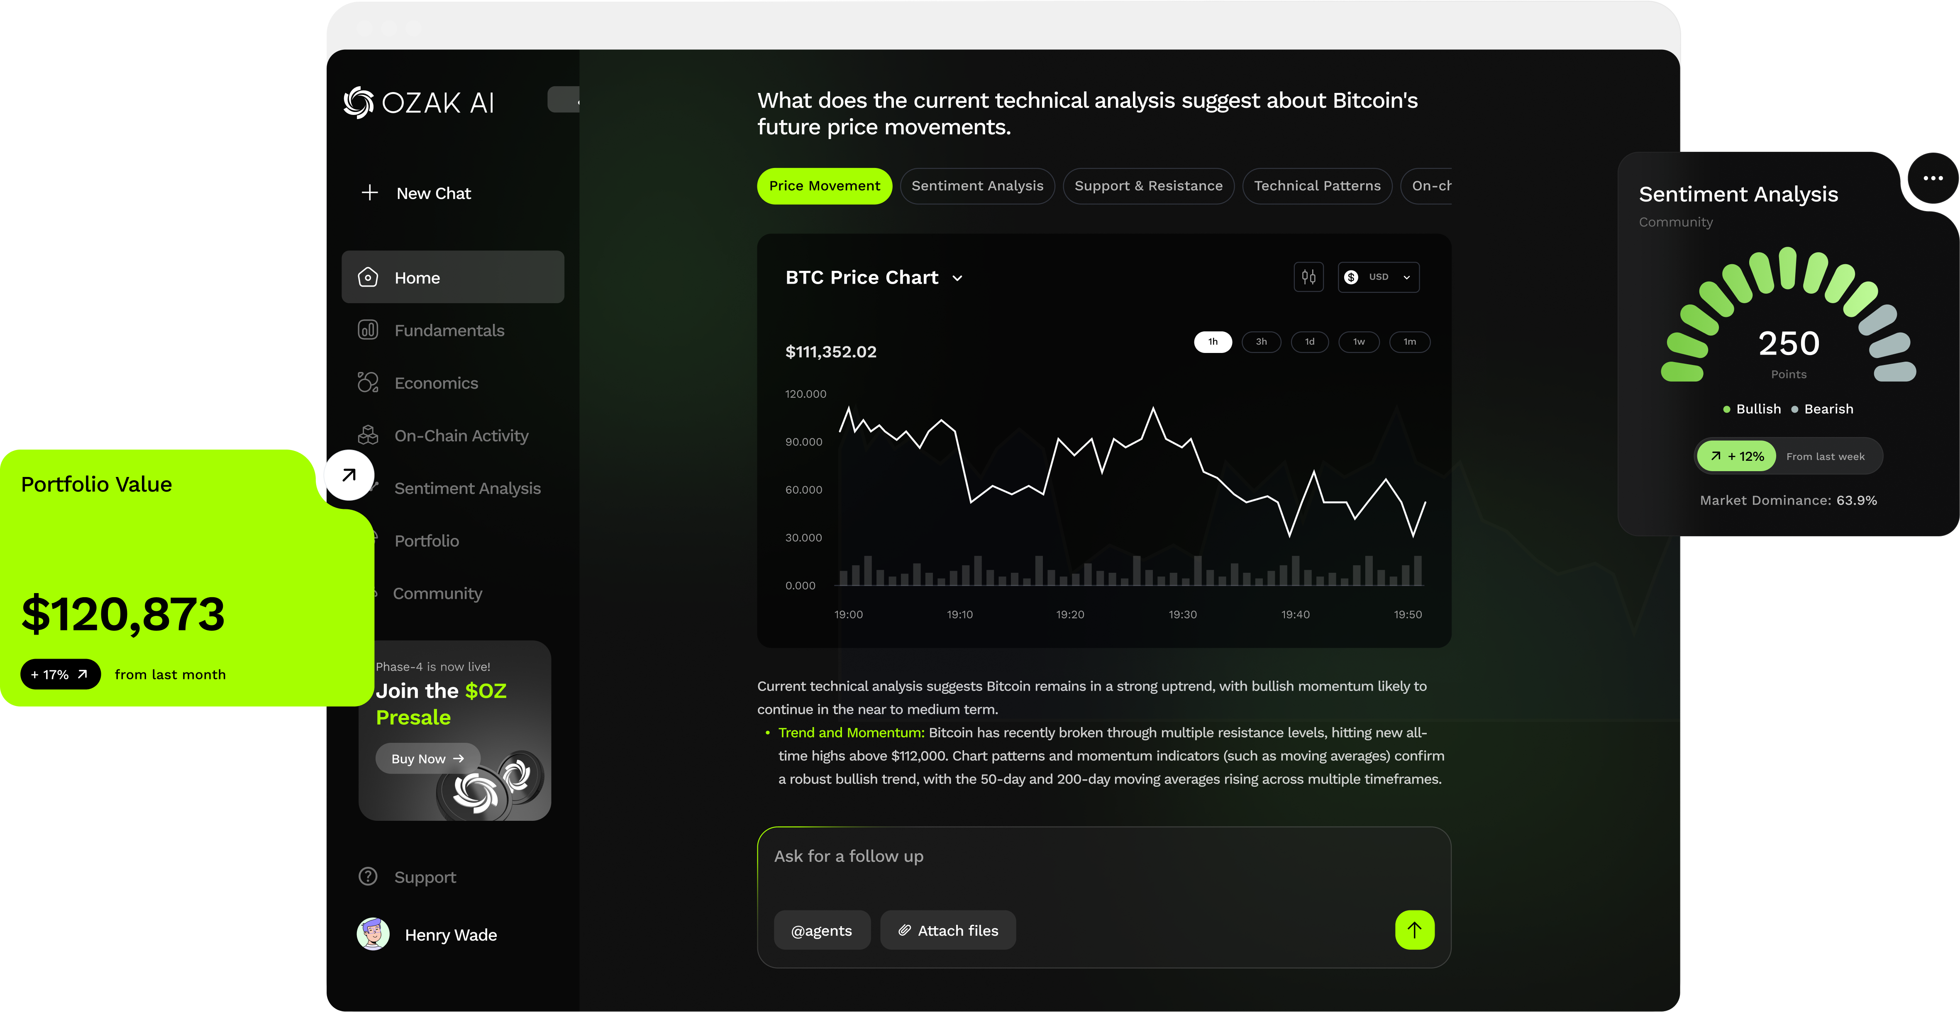Click the Attach files button
1960x1012 pixels.
947,931
